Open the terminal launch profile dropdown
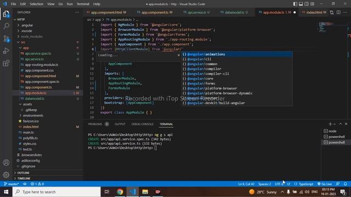The width and height of the screenshot is (351, 197). [x=335, y=124]
